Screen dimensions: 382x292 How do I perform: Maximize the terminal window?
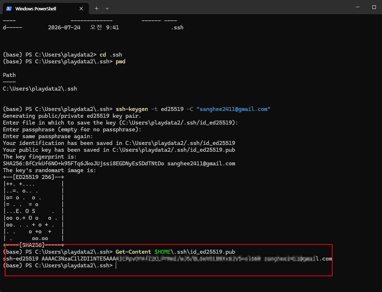click(374, 7)
